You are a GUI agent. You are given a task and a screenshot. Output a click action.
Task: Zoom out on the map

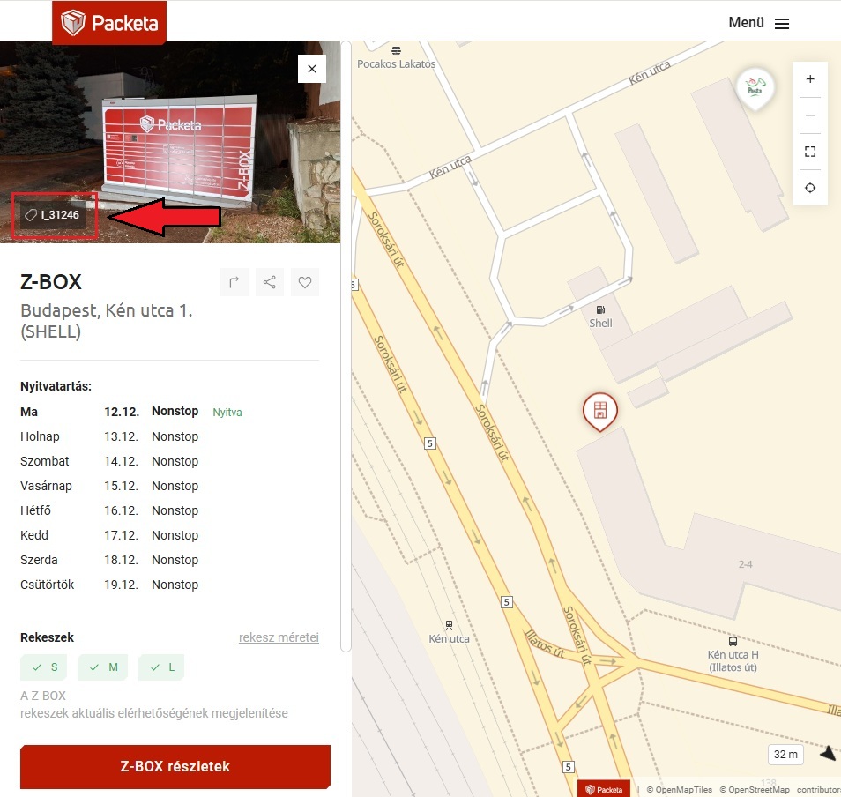[x=810, y=115]
